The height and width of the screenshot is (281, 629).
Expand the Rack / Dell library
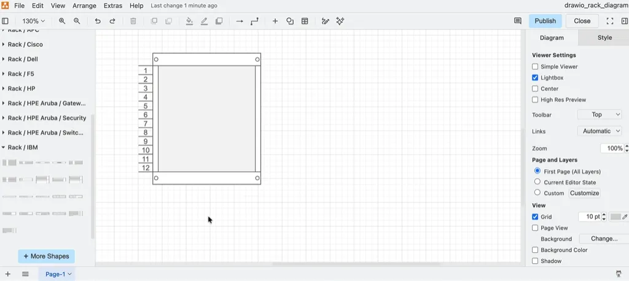point(23,60)
